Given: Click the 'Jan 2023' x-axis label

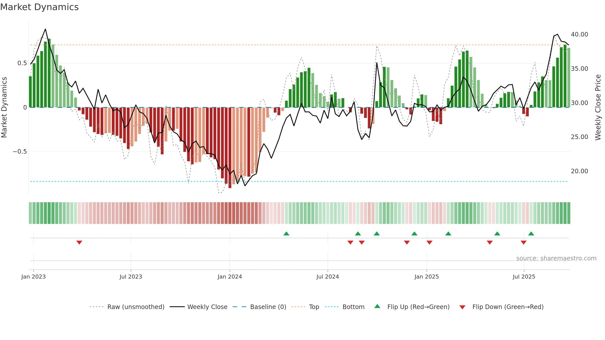Looking at the screenshot, I should coord(34,277).
